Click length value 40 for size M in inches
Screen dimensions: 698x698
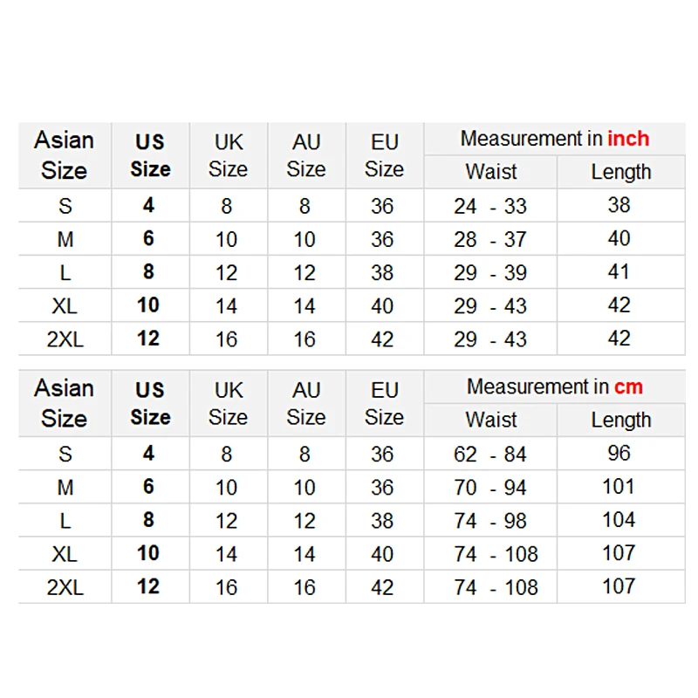tap(619, 239)
